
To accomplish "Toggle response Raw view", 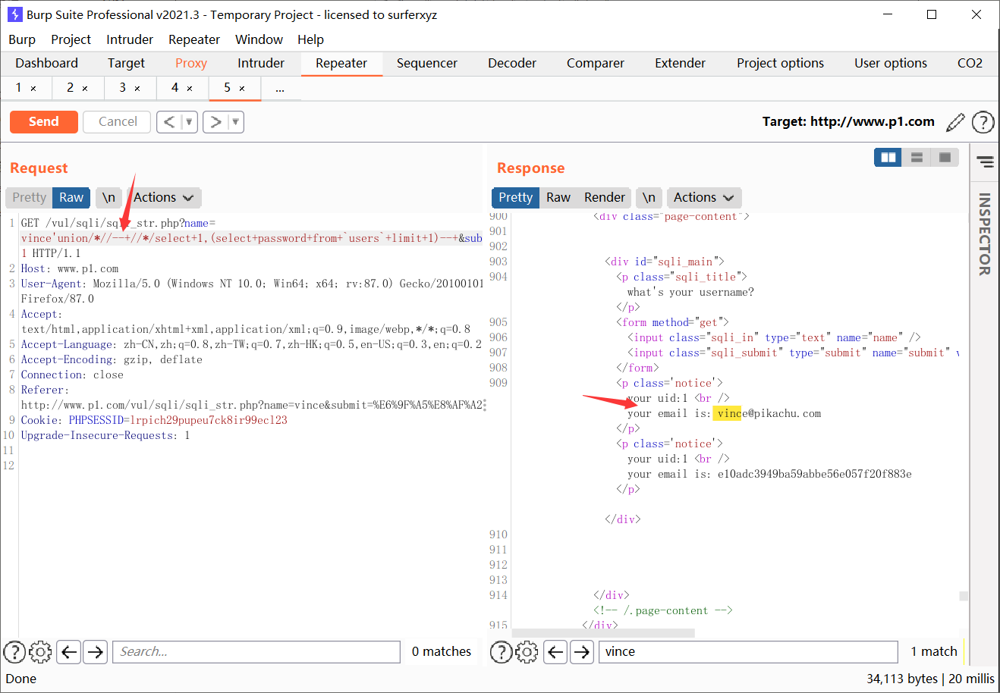I will tap(558, 197).
